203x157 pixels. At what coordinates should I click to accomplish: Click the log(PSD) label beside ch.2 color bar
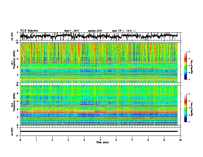click(x=192, y=109)
